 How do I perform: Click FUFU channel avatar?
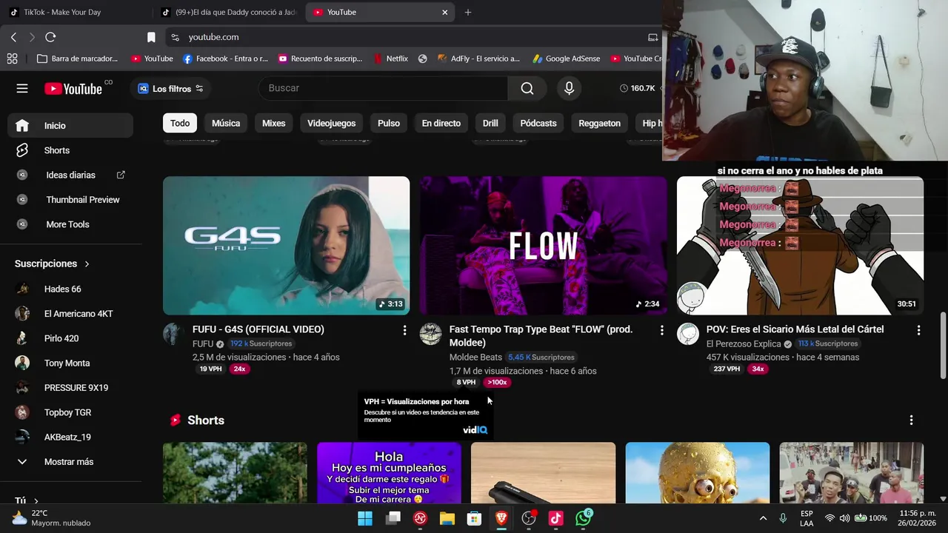tap(174, 334)
